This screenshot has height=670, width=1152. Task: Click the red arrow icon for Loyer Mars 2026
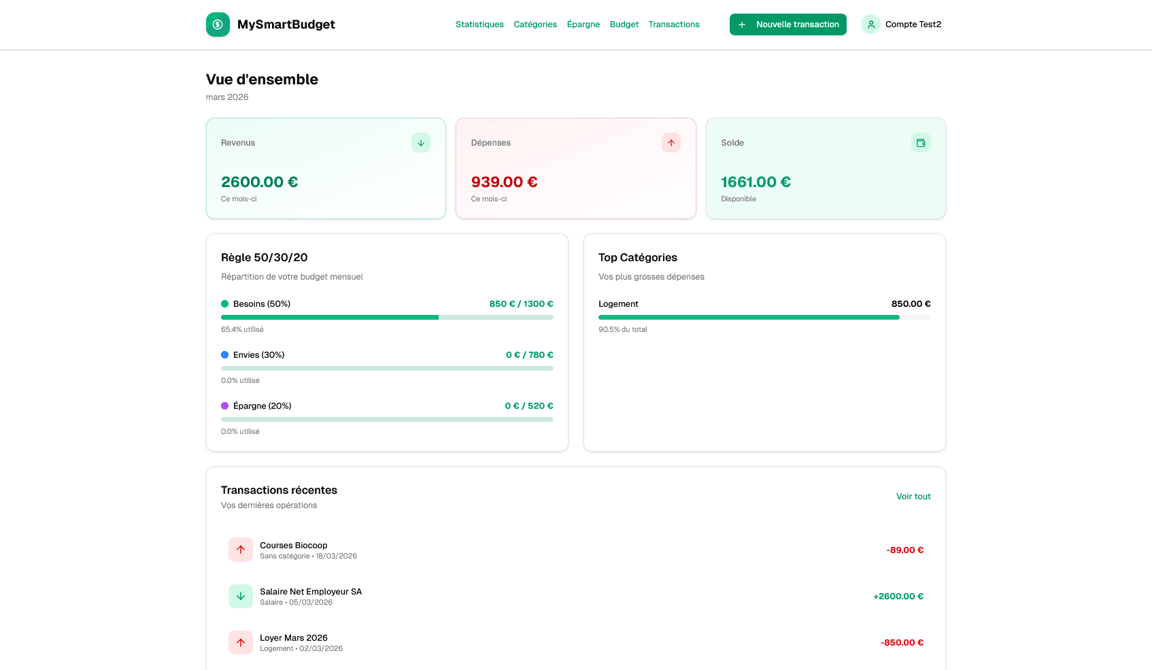click(x=240, y=642)
